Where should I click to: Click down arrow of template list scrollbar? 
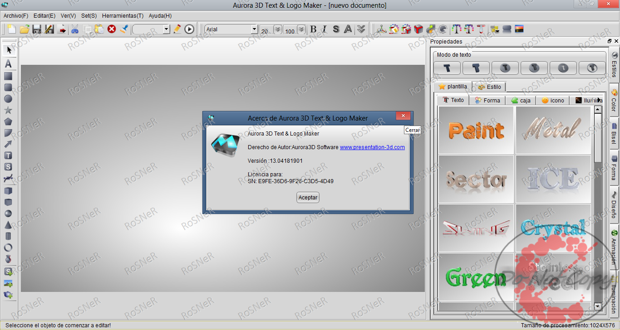(598, 306)
